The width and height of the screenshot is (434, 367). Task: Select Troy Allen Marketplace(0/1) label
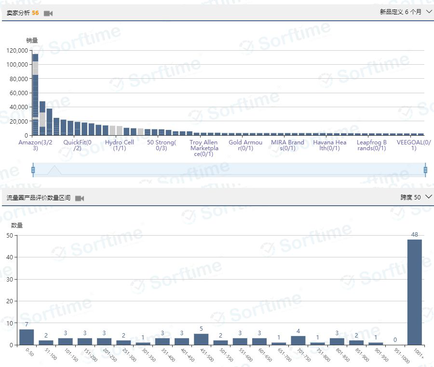[204, 148]
